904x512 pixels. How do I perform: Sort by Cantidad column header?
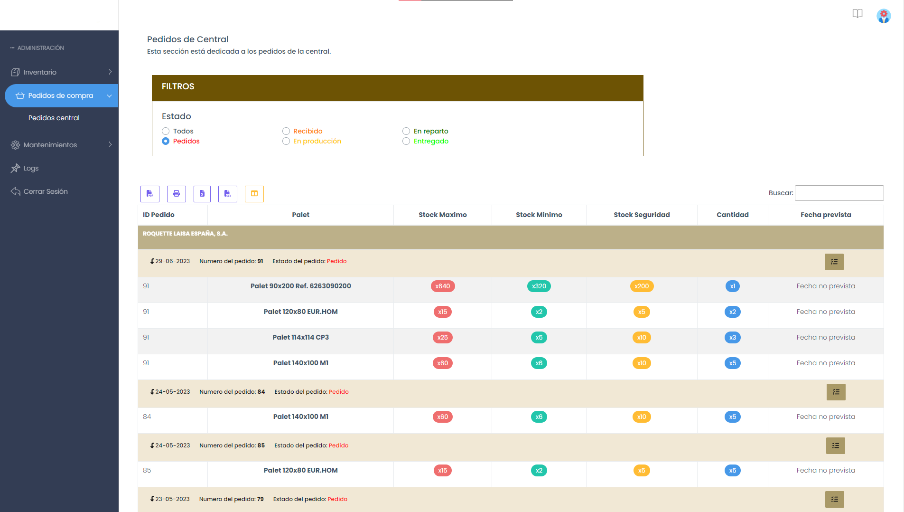733,215
